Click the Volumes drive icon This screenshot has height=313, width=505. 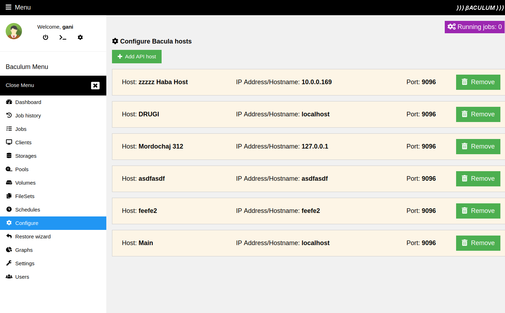[x=9, y=182]
